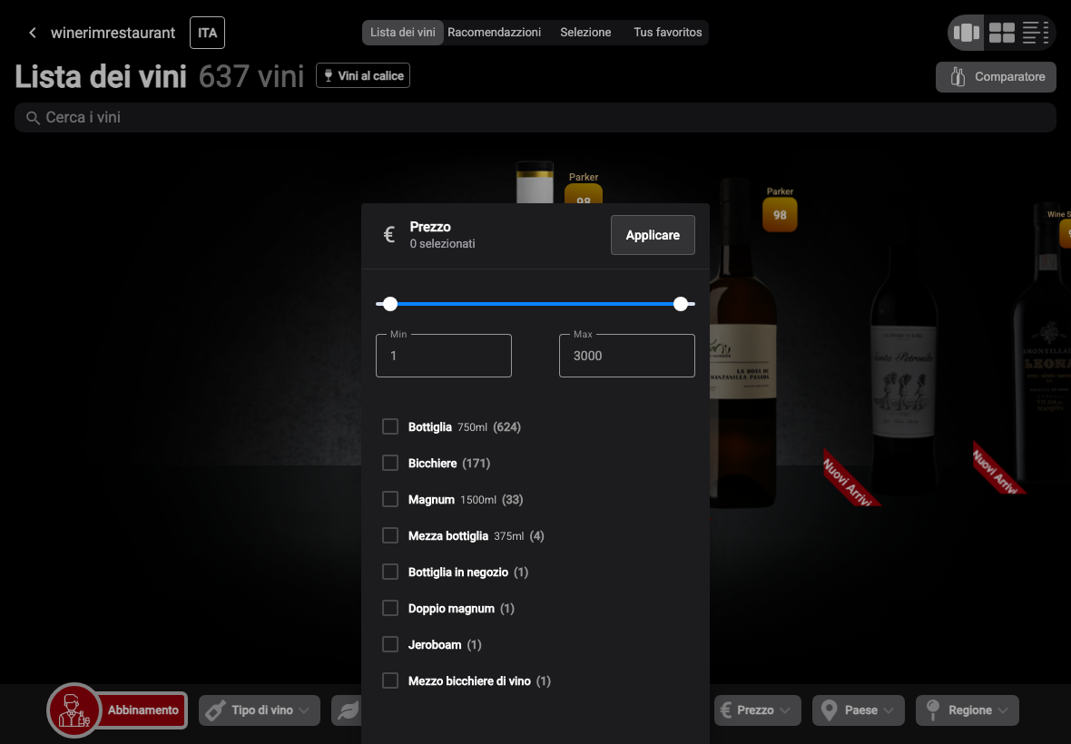Open the ITA language selector
The width and height of the screenshot is (1071, 744).
coord(207,33)
